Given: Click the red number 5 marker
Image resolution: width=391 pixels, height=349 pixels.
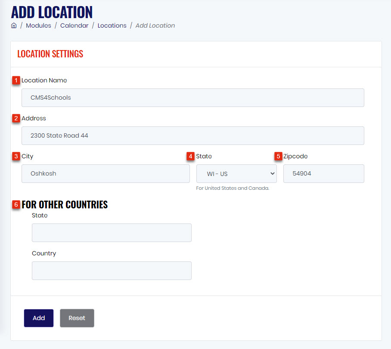Looking at the screenshot, I should (278, 157).
